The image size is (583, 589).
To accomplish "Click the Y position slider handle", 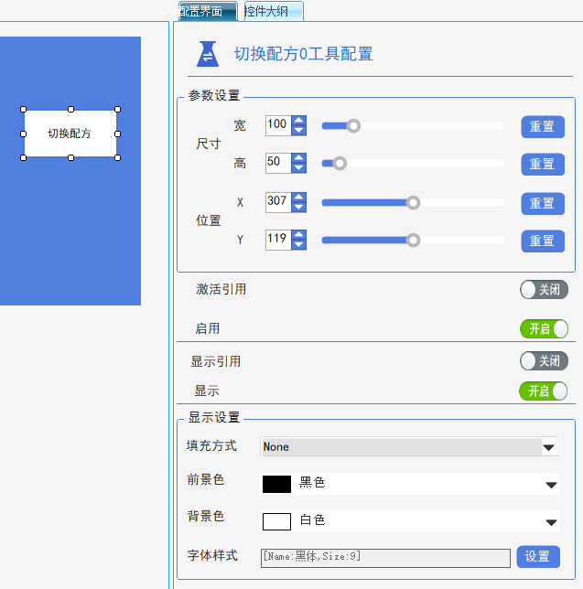I will coord(413,240).
